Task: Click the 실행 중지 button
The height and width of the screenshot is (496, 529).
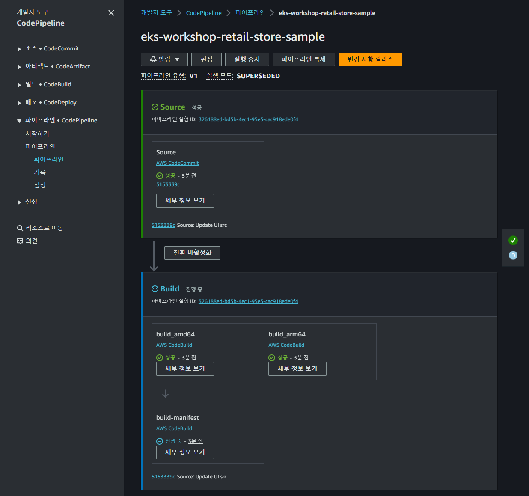Action: (x=247, y=59)
